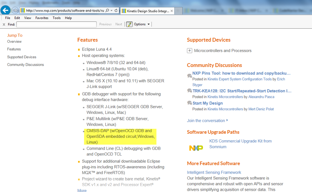Screen dimensions: 312x192
Task: Close the Kinetis Design Studio tab
Action: [171, 11]
